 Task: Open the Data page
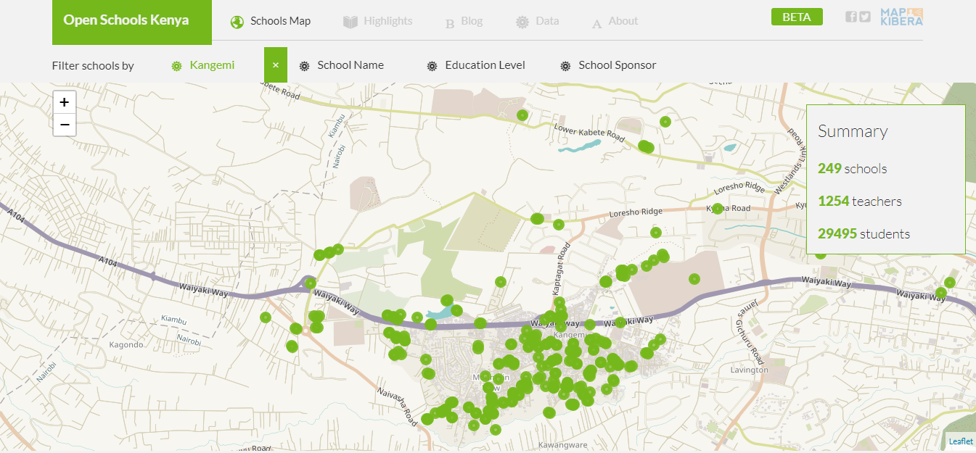[538, 21]
